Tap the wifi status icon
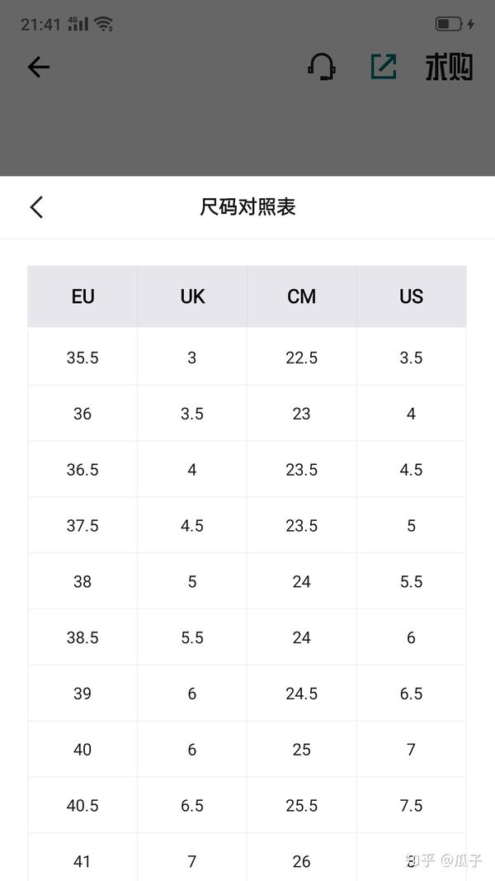The height and width of the screenshot is (881, 495). click(x=104, y=24)
